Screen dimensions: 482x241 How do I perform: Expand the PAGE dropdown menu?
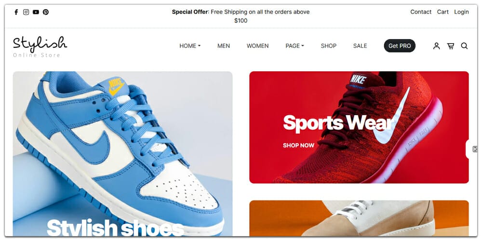(x=295, y=46)
